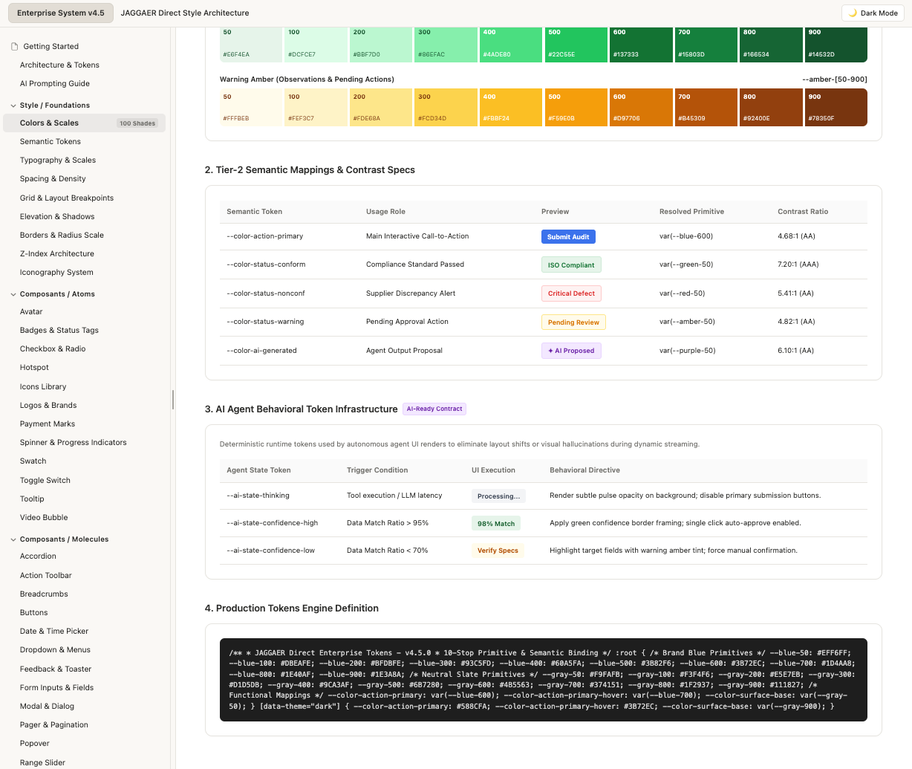Screen dimensions: 912x769
Task: Click the AI Proposed badge
Action: pos(571,351)
